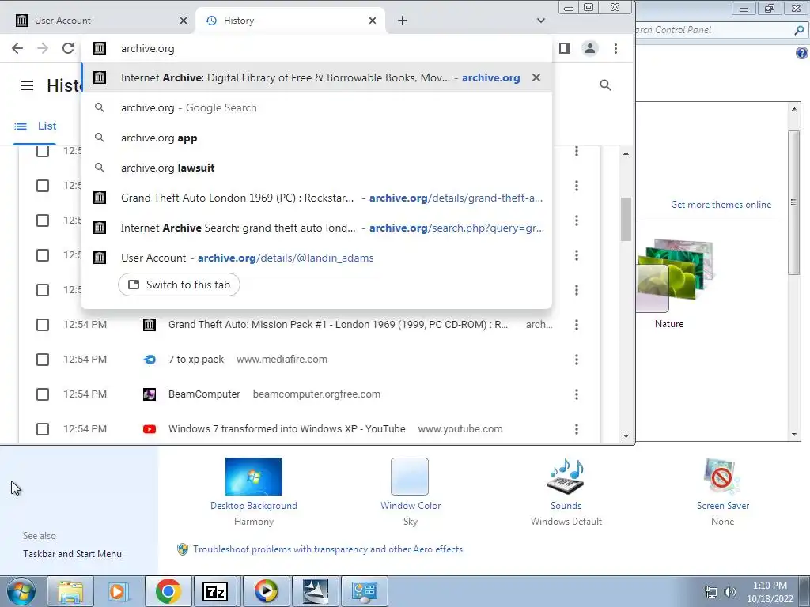The width and height of the screenshot is (810, 607).
Task: Remove the Internet Archive suggestion with X
Action: (x=536, y=77)
